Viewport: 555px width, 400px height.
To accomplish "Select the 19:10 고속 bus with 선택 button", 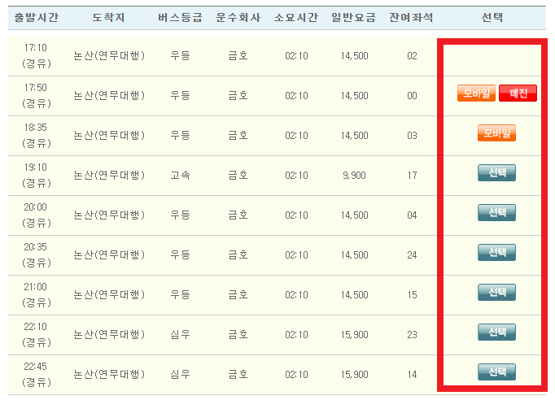I will (x=496, y=172).
